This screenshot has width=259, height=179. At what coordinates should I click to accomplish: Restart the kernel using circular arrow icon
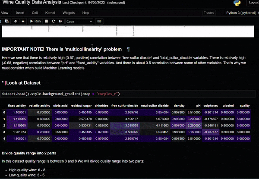tap(53, 21)
